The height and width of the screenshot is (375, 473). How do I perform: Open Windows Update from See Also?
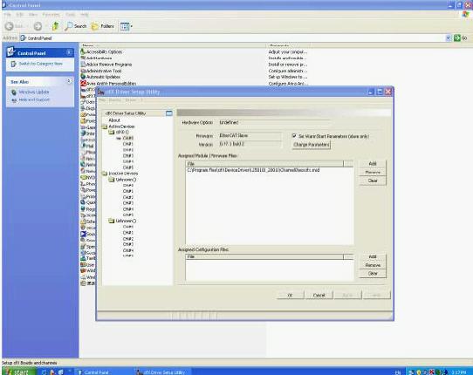click(x=34, y=92)
